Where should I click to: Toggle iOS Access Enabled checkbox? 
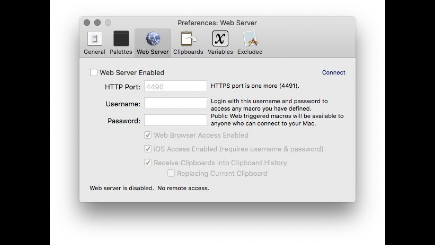click(148, 149)
